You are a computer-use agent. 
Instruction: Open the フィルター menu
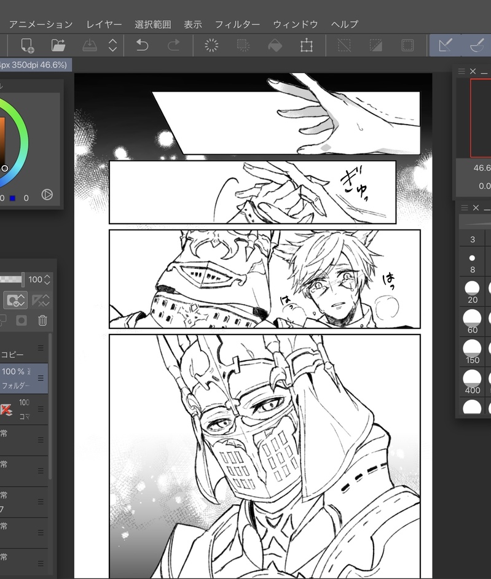point(237,25)
